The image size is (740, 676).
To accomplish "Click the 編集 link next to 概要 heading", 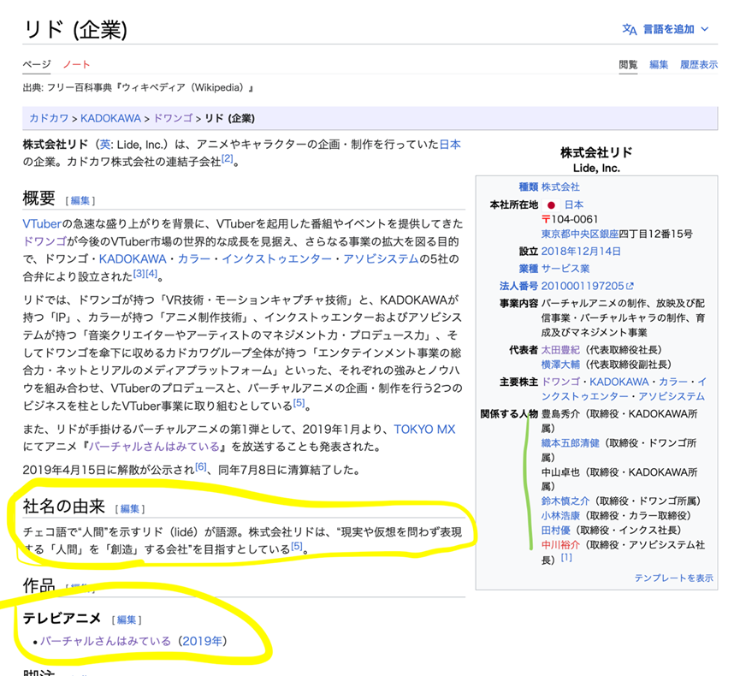I will coord(80,200).
